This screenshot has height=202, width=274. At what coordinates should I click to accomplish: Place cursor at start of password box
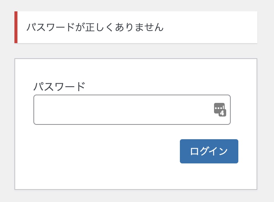(x=38, y=110)
